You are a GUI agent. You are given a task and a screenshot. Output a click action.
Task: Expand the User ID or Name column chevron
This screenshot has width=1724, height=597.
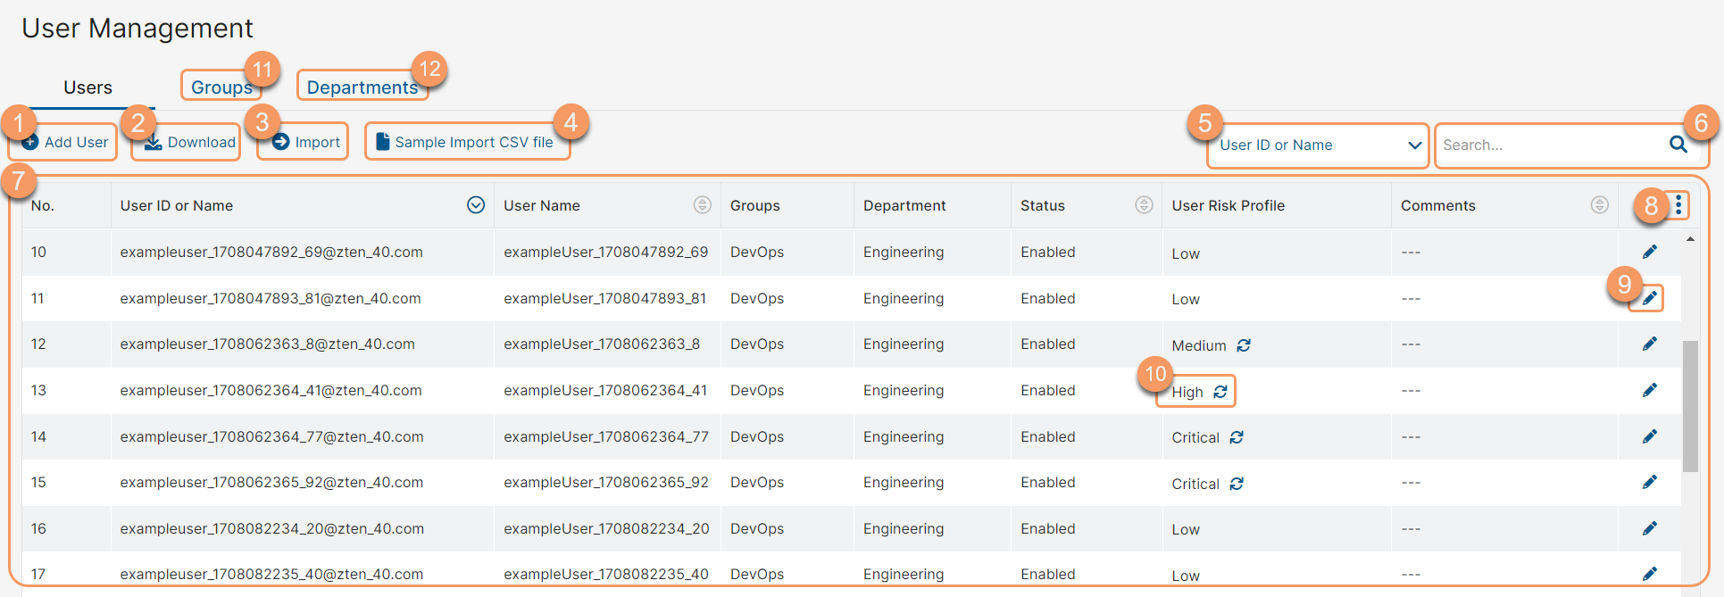[x=476, y=205]
